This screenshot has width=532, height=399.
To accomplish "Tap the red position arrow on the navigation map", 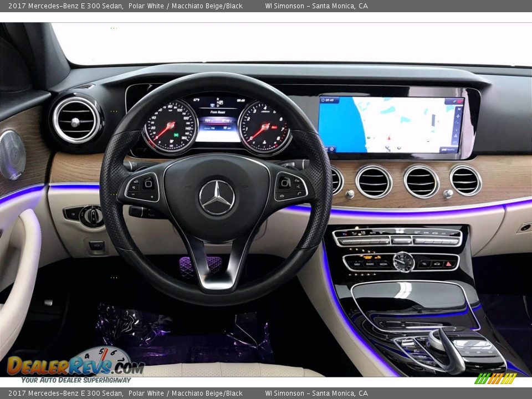I will click(x=389, y=138).
